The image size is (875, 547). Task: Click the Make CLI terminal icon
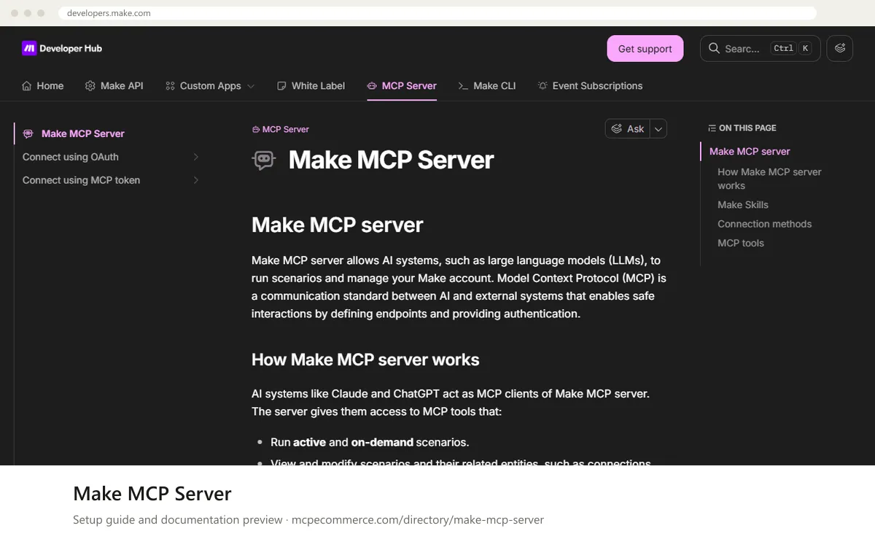(x=462, y=85)
